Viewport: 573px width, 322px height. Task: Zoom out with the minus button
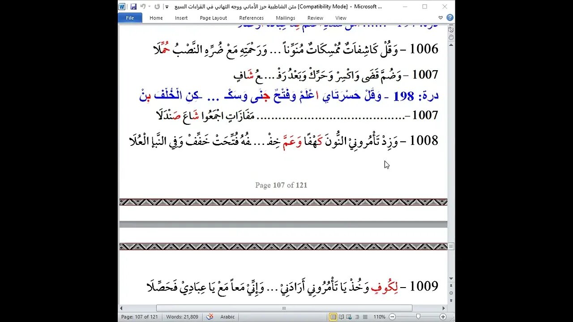(x=392, y=317)
